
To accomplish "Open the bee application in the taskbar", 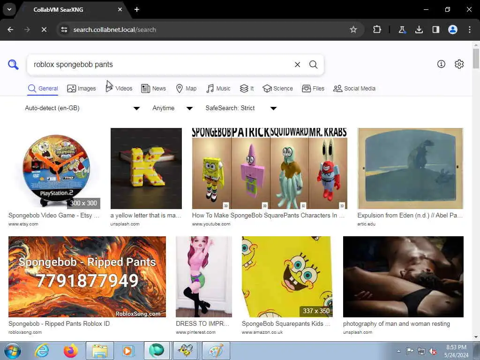I will coord(185,351).
